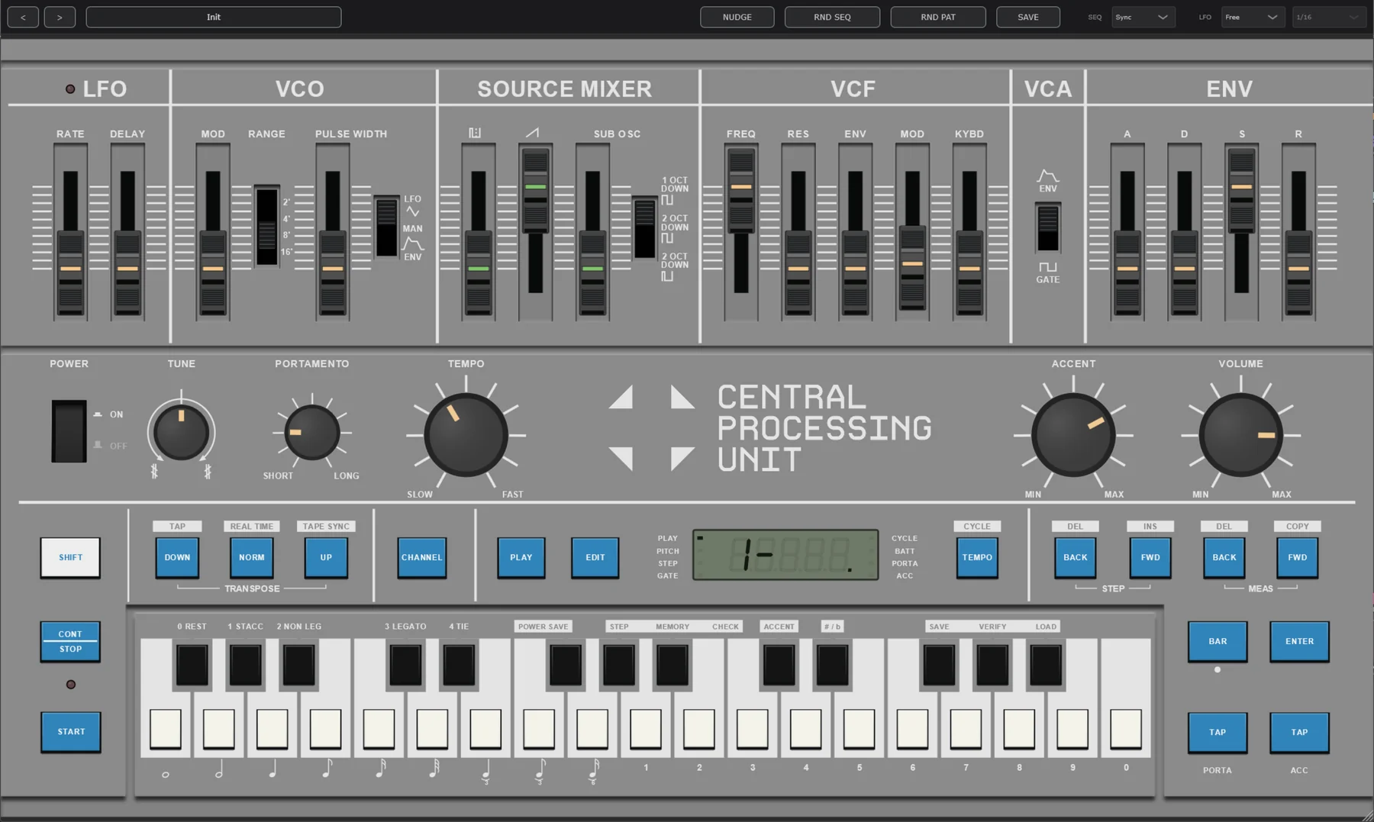Click the black key under LOAD label
Viewport: 1374px width, 822px height.
tap(1046, 665)
